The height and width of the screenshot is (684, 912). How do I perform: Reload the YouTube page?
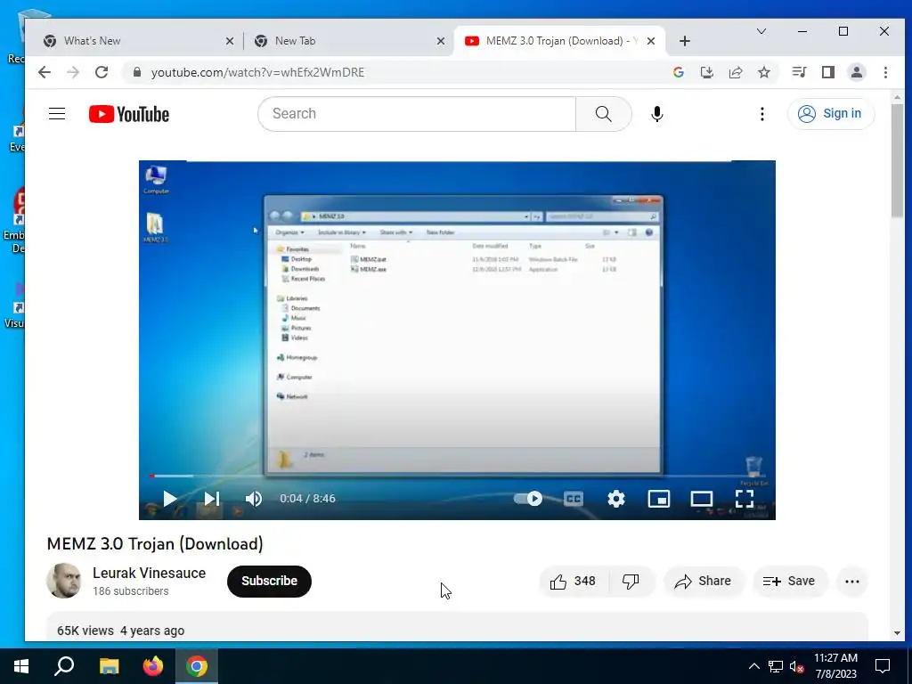[x=102, y=72]
